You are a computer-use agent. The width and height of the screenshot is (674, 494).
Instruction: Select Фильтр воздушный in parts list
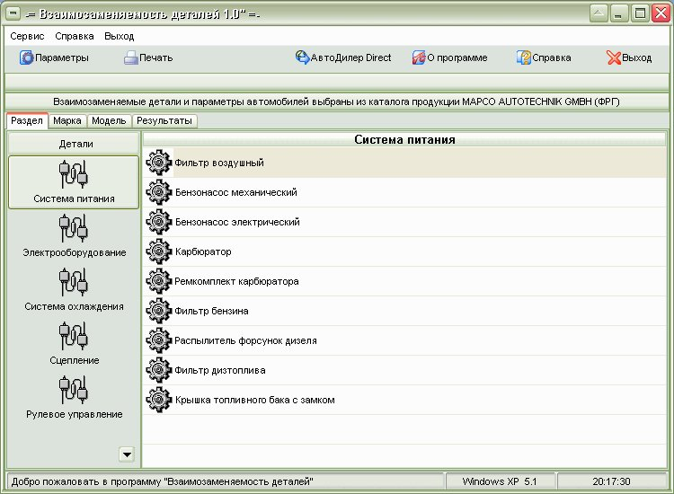(x=218, y=163)
